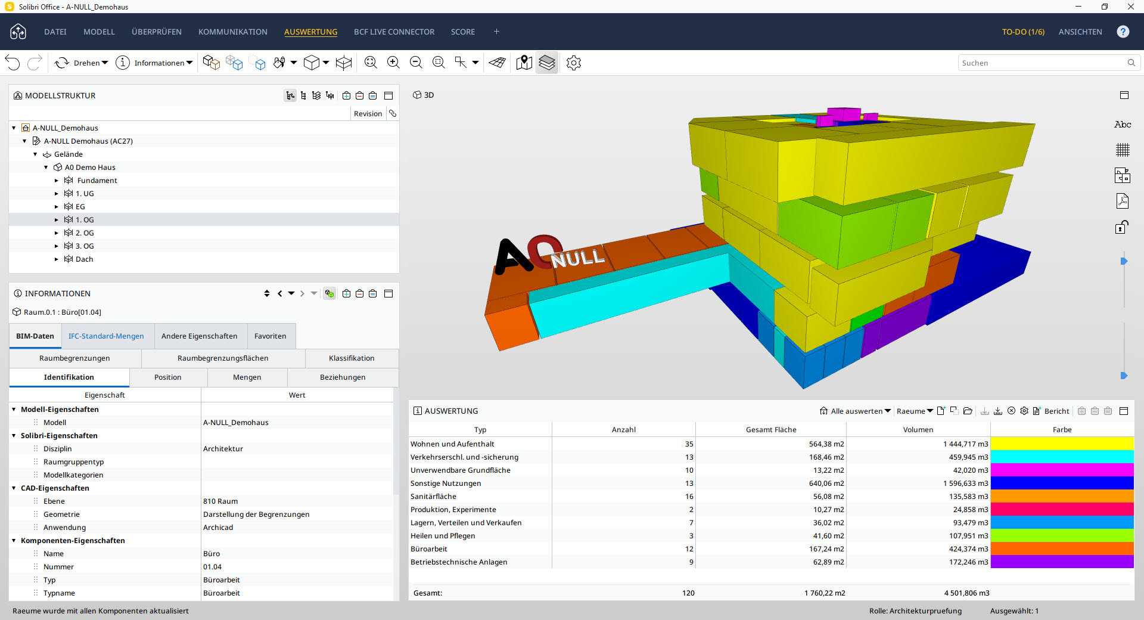Viewport: 1144px width, 620px height.
Task: Click the TO-DO (1/6) link
Action: pos(1023,32)
